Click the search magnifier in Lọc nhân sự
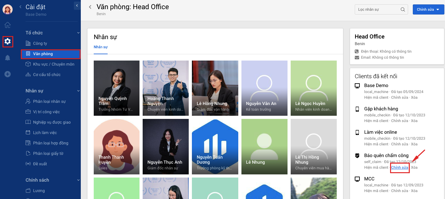The width and height of the screenshot is (445, 199). click(403, 9)
